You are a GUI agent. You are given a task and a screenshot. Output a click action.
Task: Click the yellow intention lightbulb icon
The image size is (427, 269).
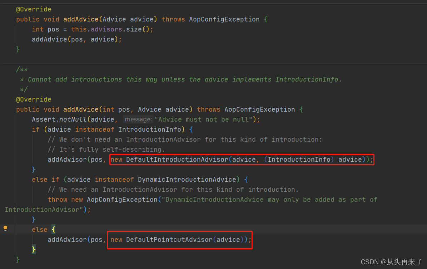coord(5,229)
